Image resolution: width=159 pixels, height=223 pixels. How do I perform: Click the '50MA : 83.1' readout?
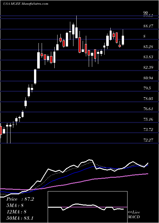tap(20, 218)
